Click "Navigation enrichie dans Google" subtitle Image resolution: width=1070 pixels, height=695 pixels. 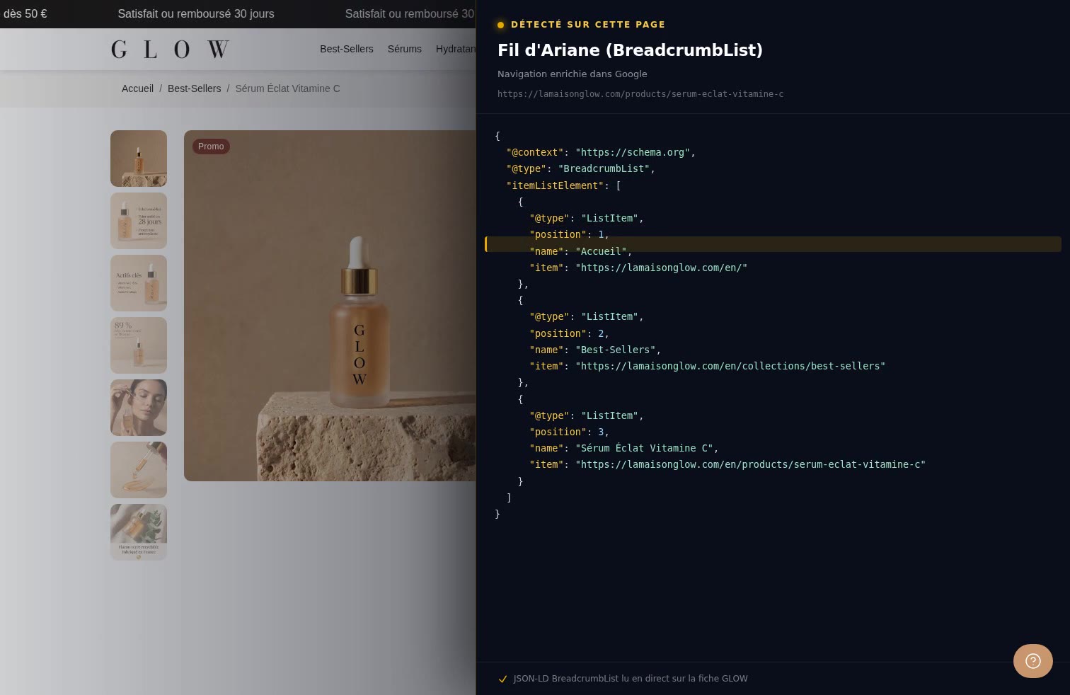click(x=573, y=74)
